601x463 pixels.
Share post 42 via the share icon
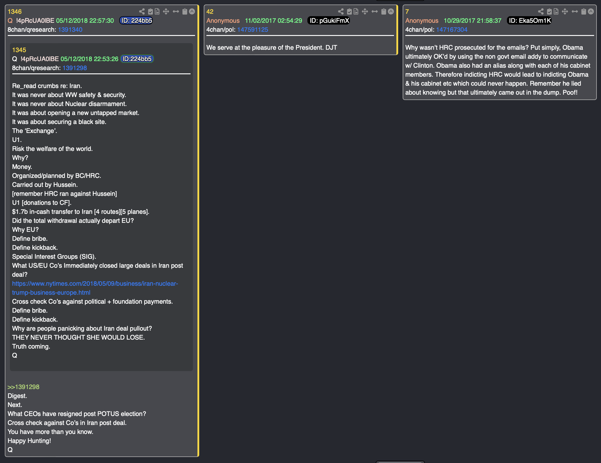(341, 11)
